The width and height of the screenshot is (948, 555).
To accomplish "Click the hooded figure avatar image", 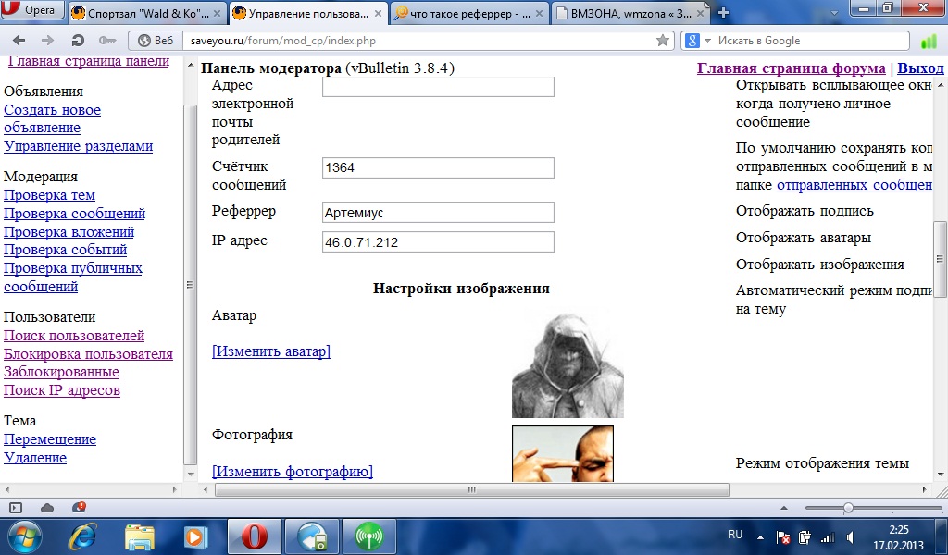I will point(568,364).
